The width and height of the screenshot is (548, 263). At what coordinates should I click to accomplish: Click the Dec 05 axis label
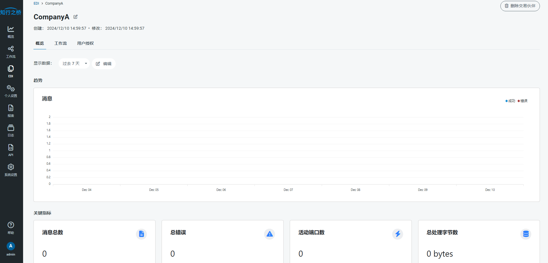tap(154, 190)
